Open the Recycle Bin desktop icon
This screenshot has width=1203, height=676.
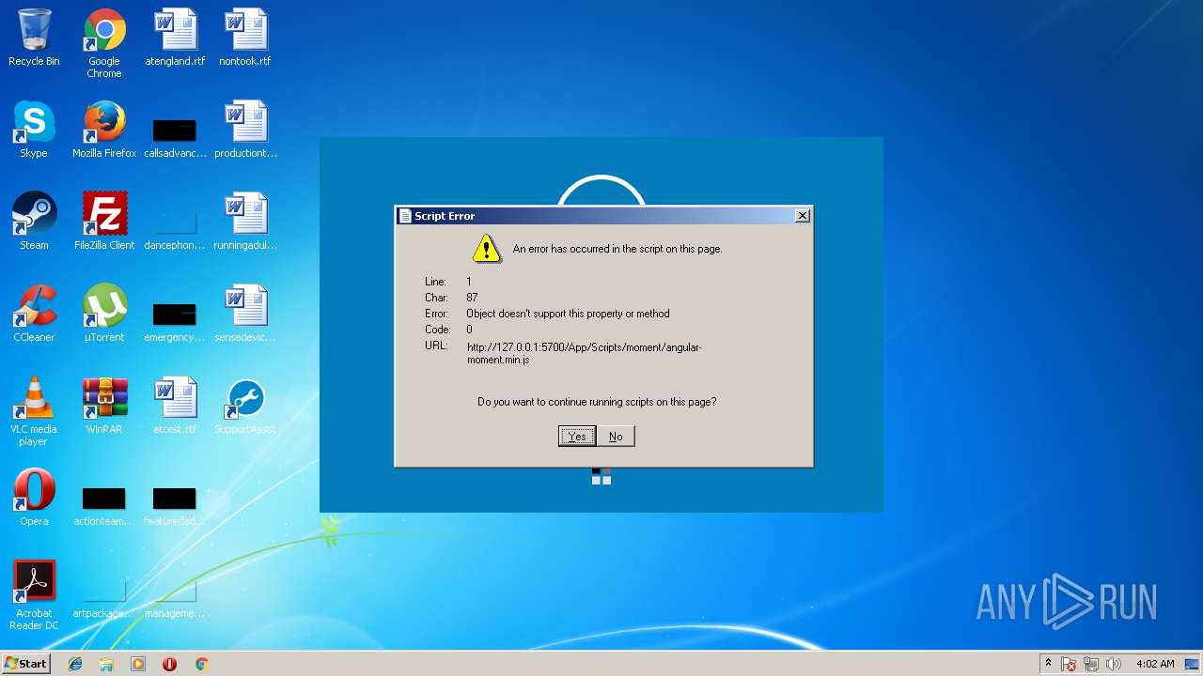coord(34,38)
